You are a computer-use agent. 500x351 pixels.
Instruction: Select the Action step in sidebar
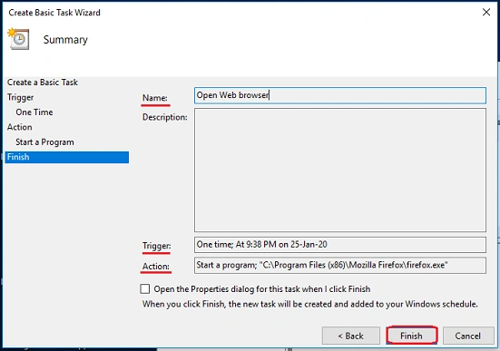coord(19,127)
